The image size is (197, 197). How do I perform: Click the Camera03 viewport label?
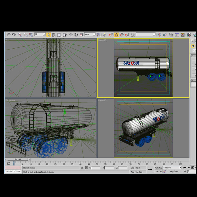point(102,100)
